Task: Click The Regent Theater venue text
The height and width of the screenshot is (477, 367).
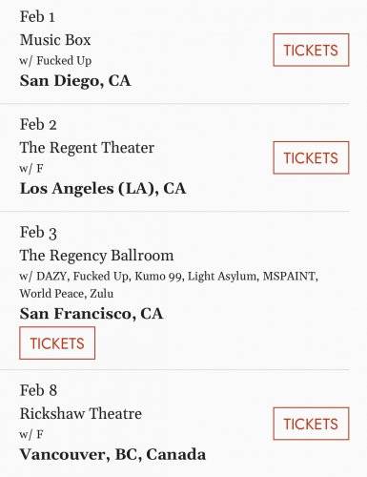Action: click(x=87, y=148)
